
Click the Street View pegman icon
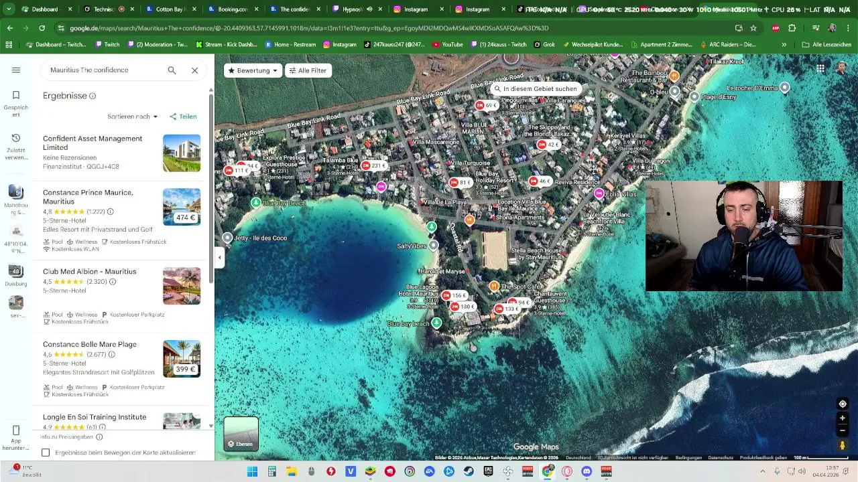[843, 446]
